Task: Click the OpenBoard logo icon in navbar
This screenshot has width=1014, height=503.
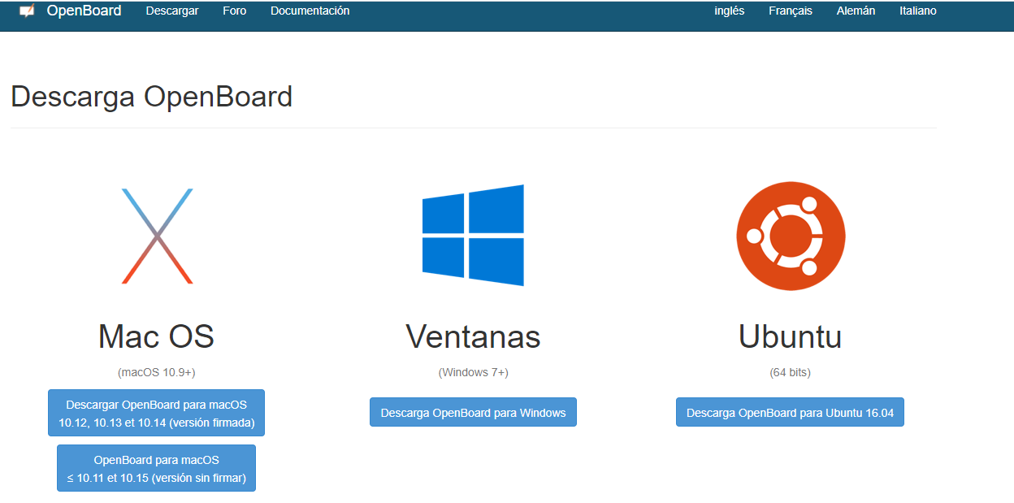Action: [x=27, y=11]
